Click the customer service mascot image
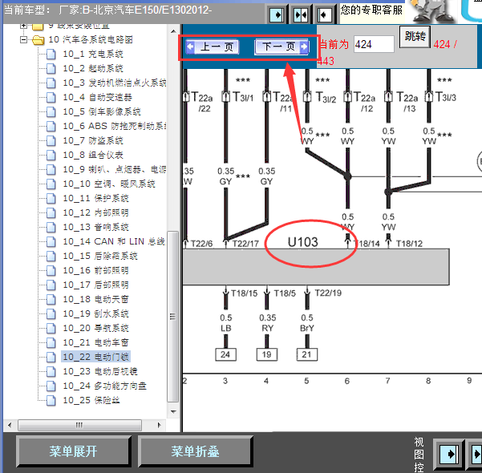The width and height of the screenshot is (482, 473). [433, 11]
